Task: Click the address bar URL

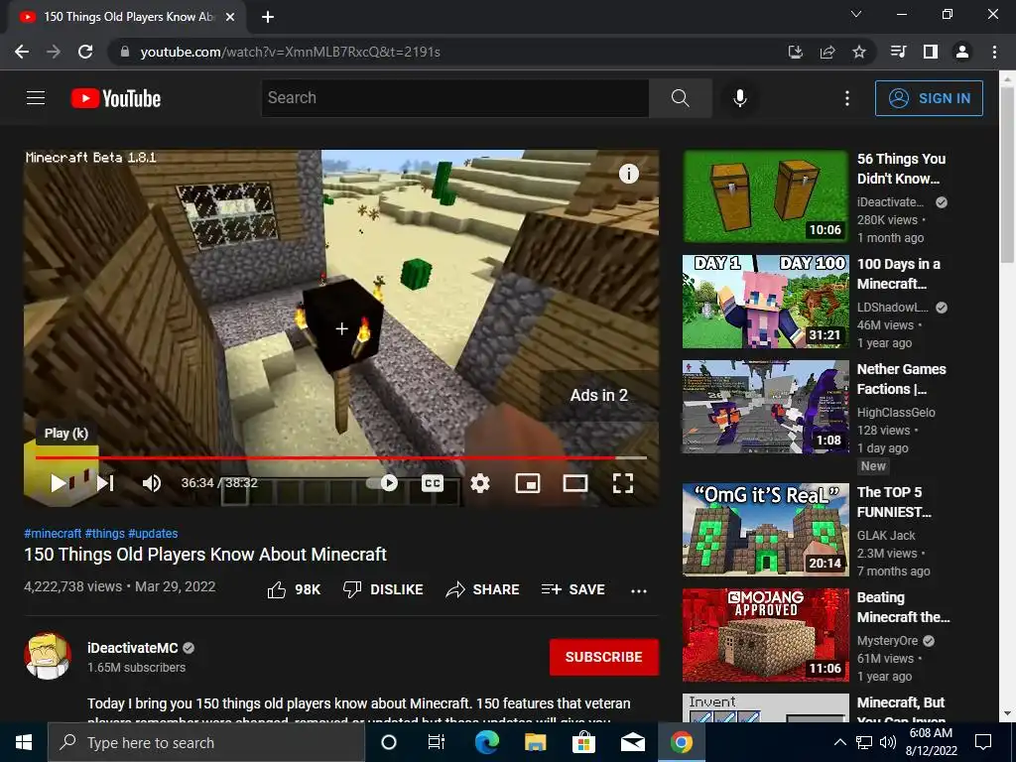Action: click(291, 52)
